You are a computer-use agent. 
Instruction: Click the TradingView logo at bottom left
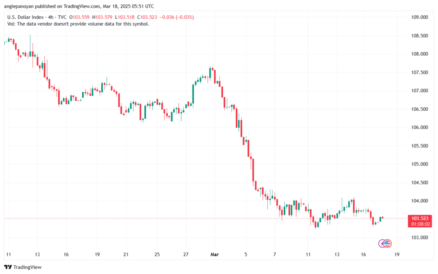(23, 267)
